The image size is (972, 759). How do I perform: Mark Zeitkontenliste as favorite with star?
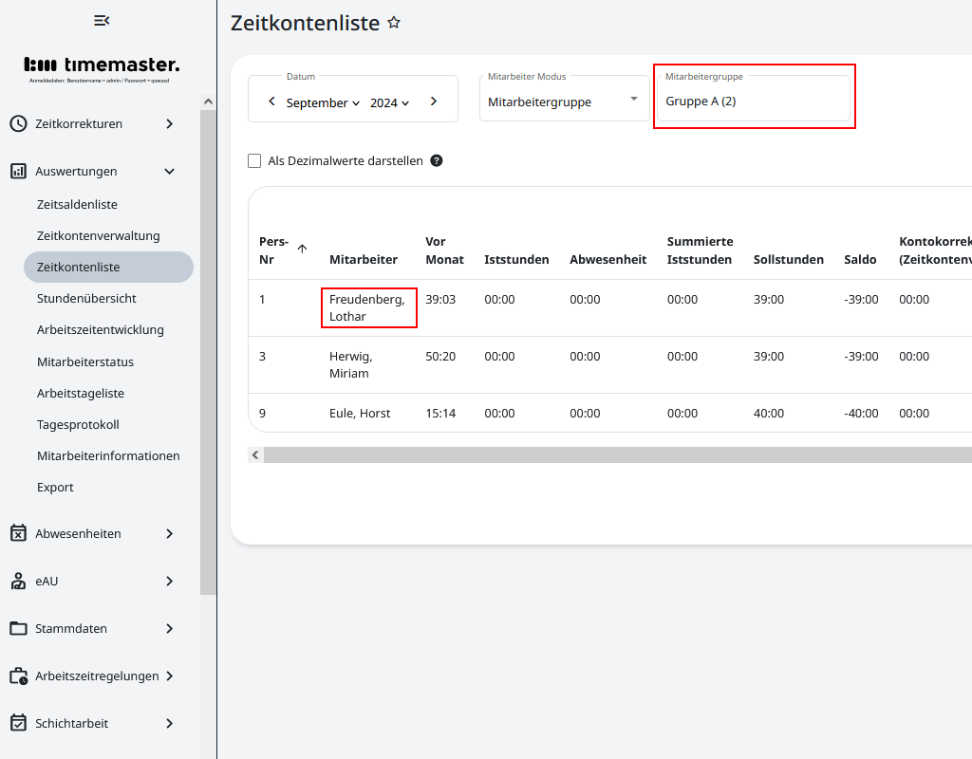click(394, 23)
